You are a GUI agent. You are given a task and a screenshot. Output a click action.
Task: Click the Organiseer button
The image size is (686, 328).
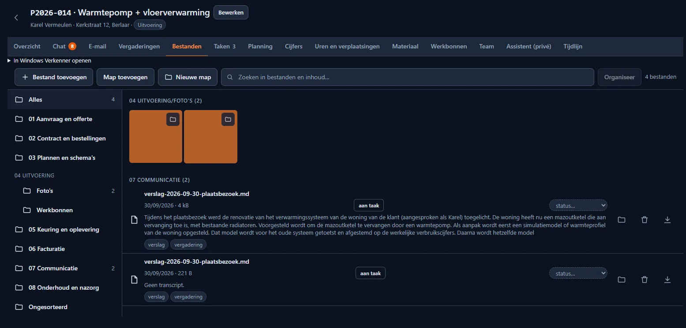click(x=619, y=77)
